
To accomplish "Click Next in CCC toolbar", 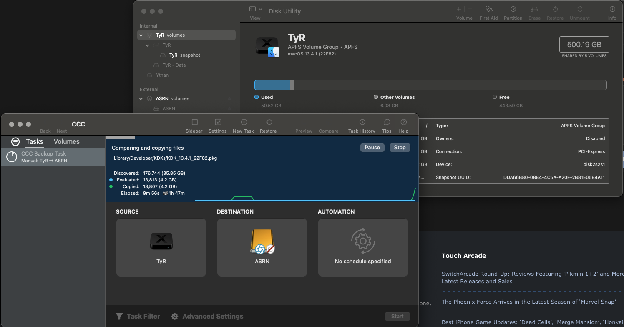I will click(62, 131).
